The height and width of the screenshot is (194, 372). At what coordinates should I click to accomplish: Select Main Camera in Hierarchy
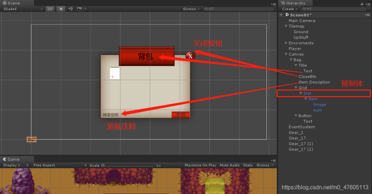(302, 21)
